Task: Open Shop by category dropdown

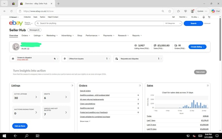Action: click(x=28, y=24)
